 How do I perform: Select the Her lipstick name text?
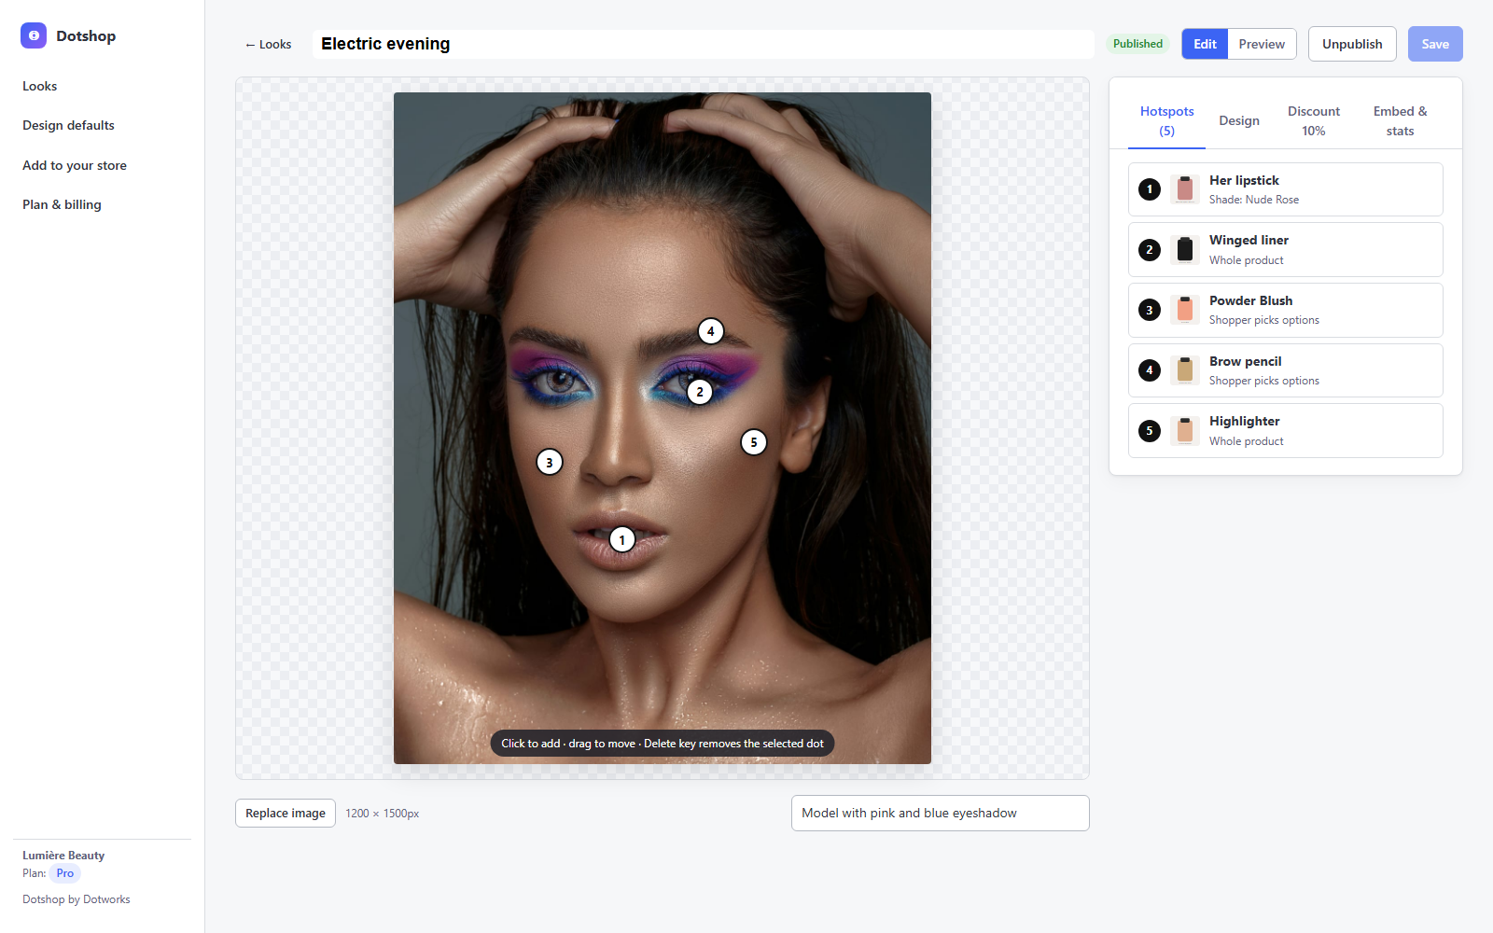coord(1244,180)
